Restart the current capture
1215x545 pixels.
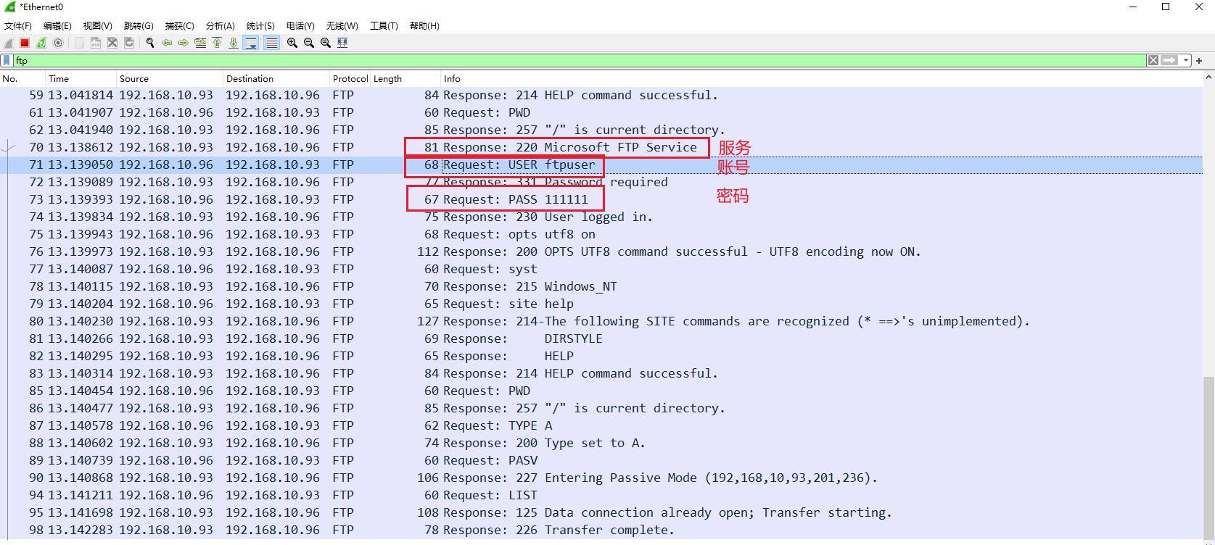point(41,43)
